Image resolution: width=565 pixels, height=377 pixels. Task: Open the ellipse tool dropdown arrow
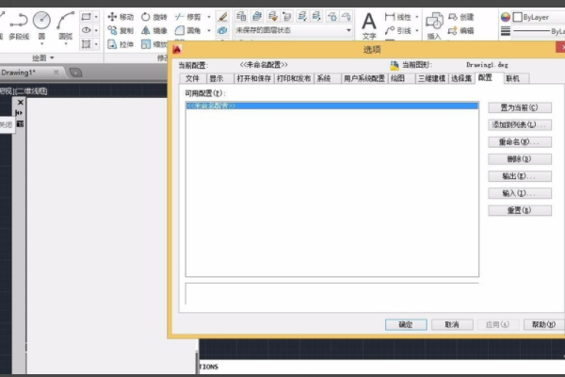coord(96,30)
